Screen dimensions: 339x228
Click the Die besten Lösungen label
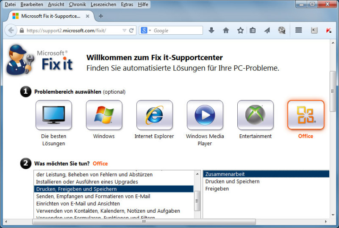(54, 140)
